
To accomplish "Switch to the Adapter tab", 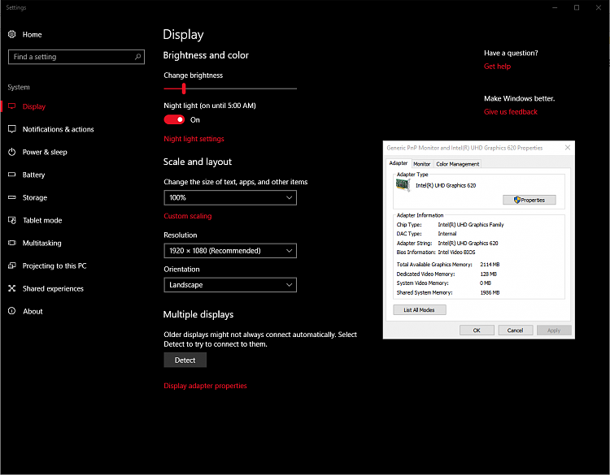I will 398,163.
